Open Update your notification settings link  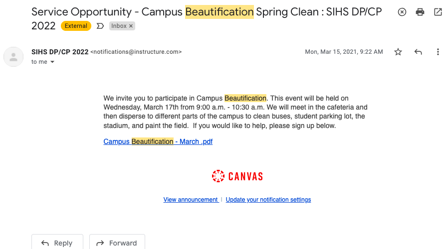click(268, 200)
